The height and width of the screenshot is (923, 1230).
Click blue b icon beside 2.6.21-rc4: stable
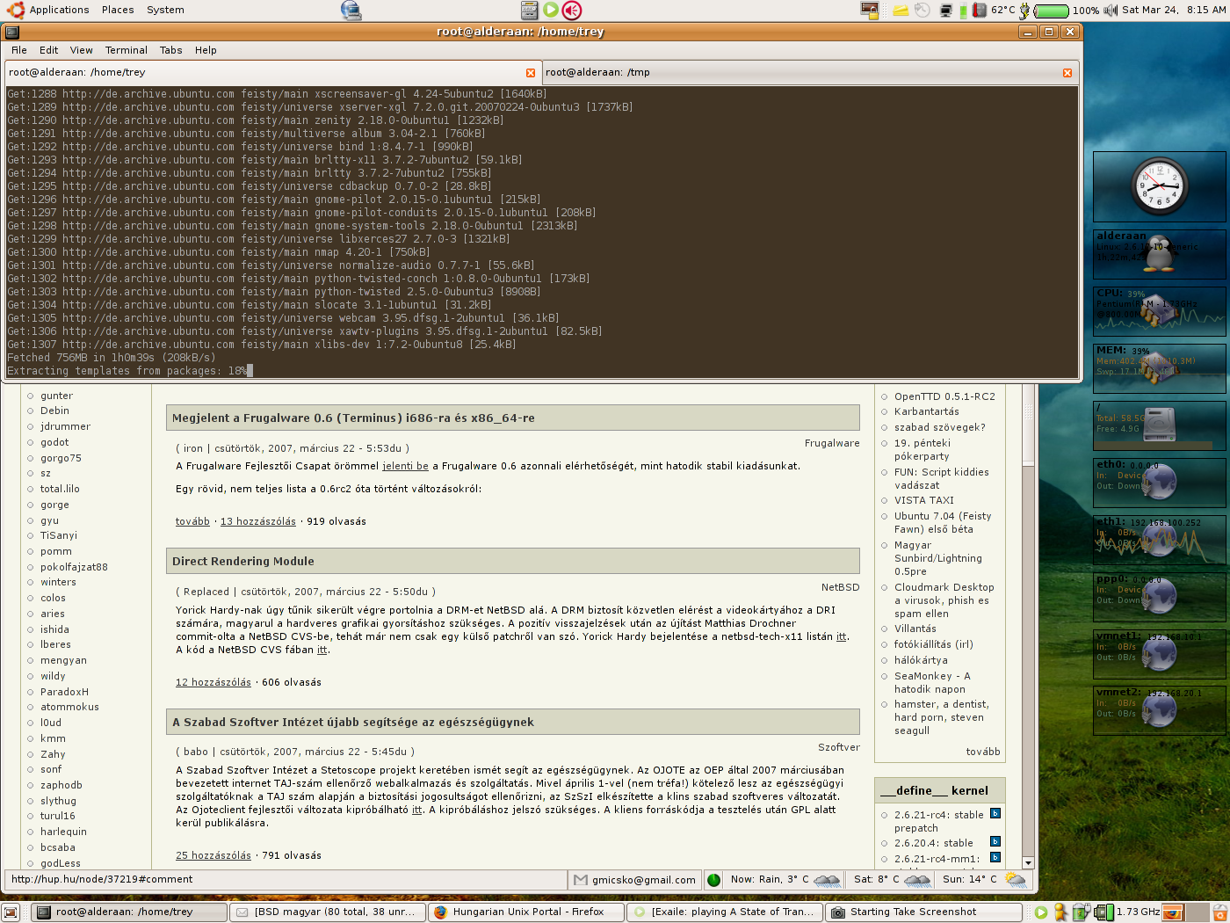[x=995, y=813]
